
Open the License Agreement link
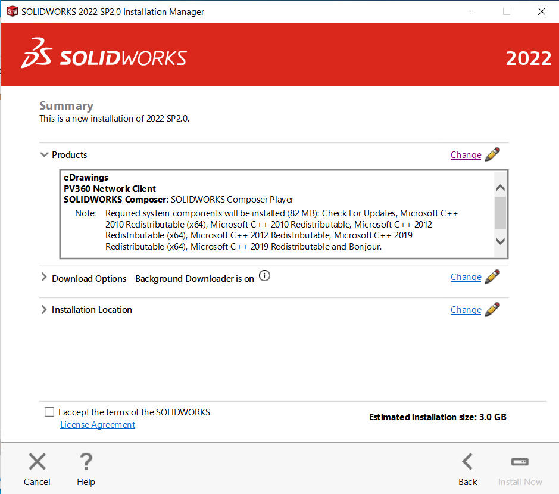(98, 425)
